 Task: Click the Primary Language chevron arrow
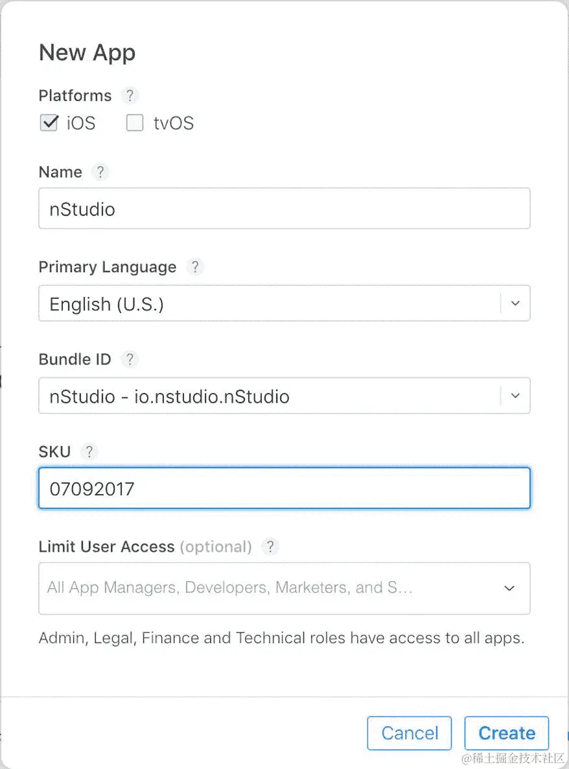pos(515,303)
